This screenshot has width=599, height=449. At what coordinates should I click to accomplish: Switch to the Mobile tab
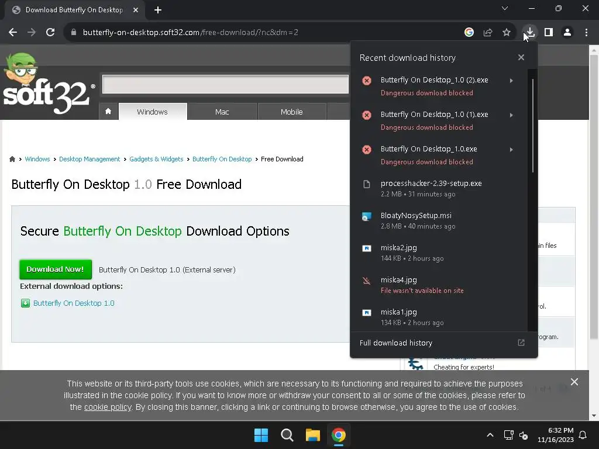291,112
